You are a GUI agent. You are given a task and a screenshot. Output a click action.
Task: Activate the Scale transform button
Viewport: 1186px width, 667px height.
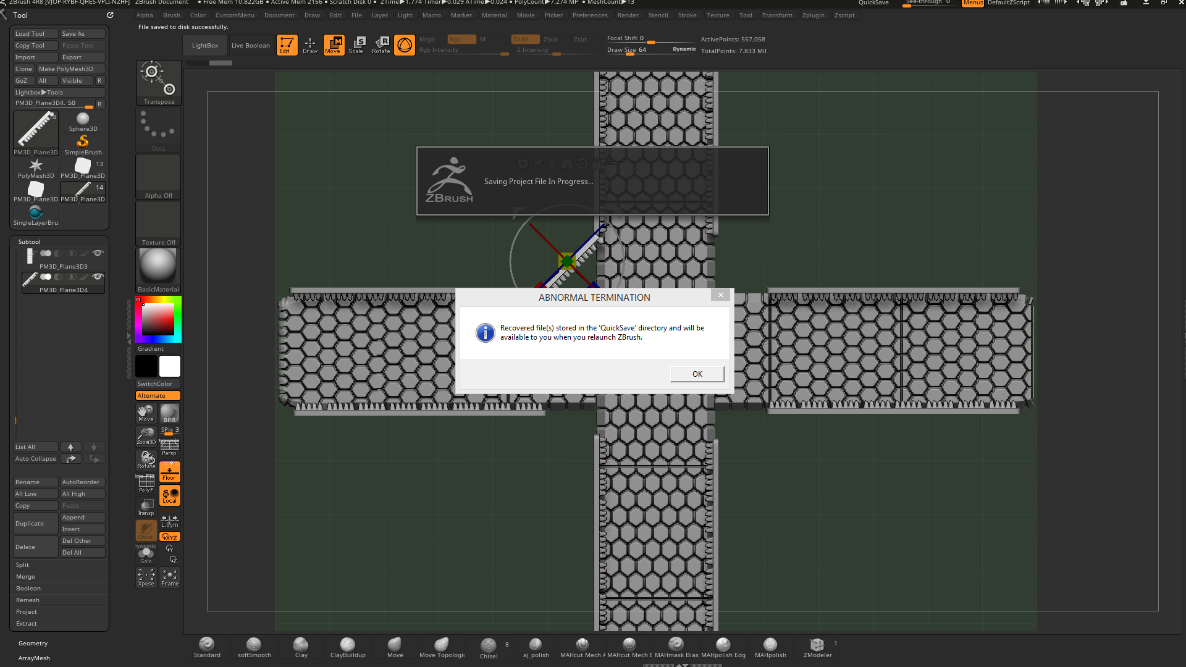coord(357,45)
